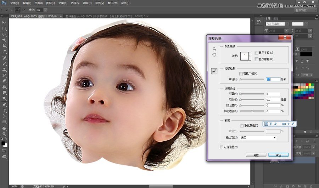Screen dimensions: 319x188
Task: Click the 羽化(E) slider handle
Action: (x=240, y=99)
